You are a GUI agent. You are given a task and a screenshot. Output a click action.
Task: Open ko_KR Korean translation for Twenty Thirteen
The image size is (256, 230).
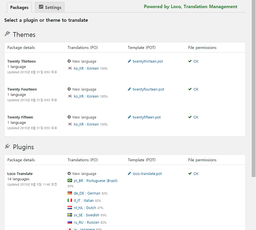click(86, 68)
